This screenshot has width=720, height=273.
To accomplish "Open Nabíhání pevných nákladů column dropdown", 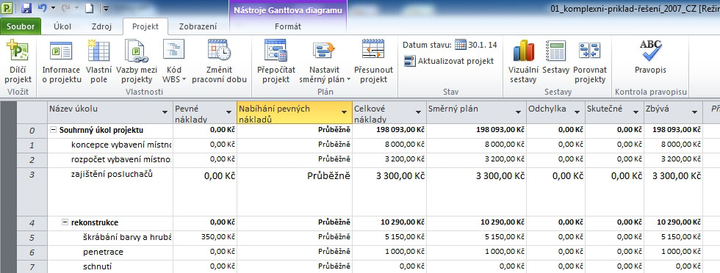I will (345, 112).
